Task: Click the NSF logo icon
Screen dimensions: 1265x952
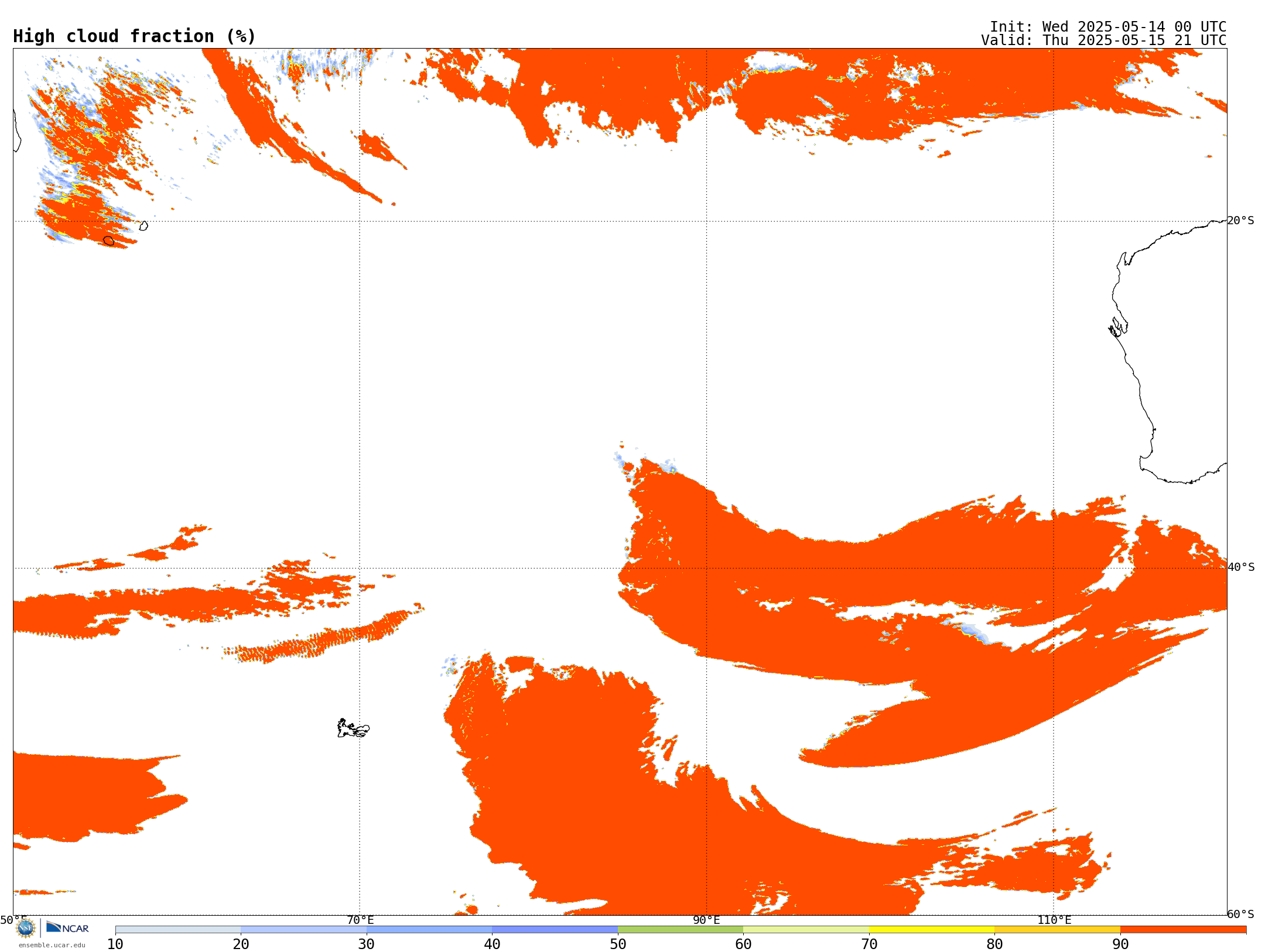Action: tap(26, 928)
